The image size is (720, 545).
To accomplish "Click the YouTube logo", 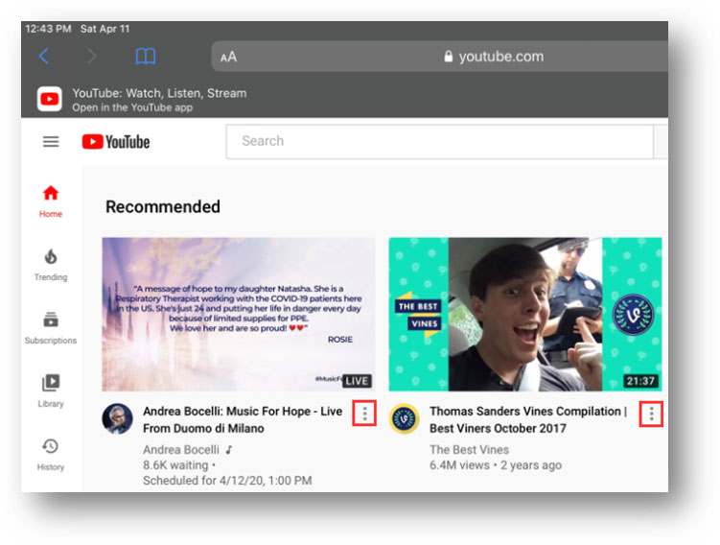I will coord(116,142).
